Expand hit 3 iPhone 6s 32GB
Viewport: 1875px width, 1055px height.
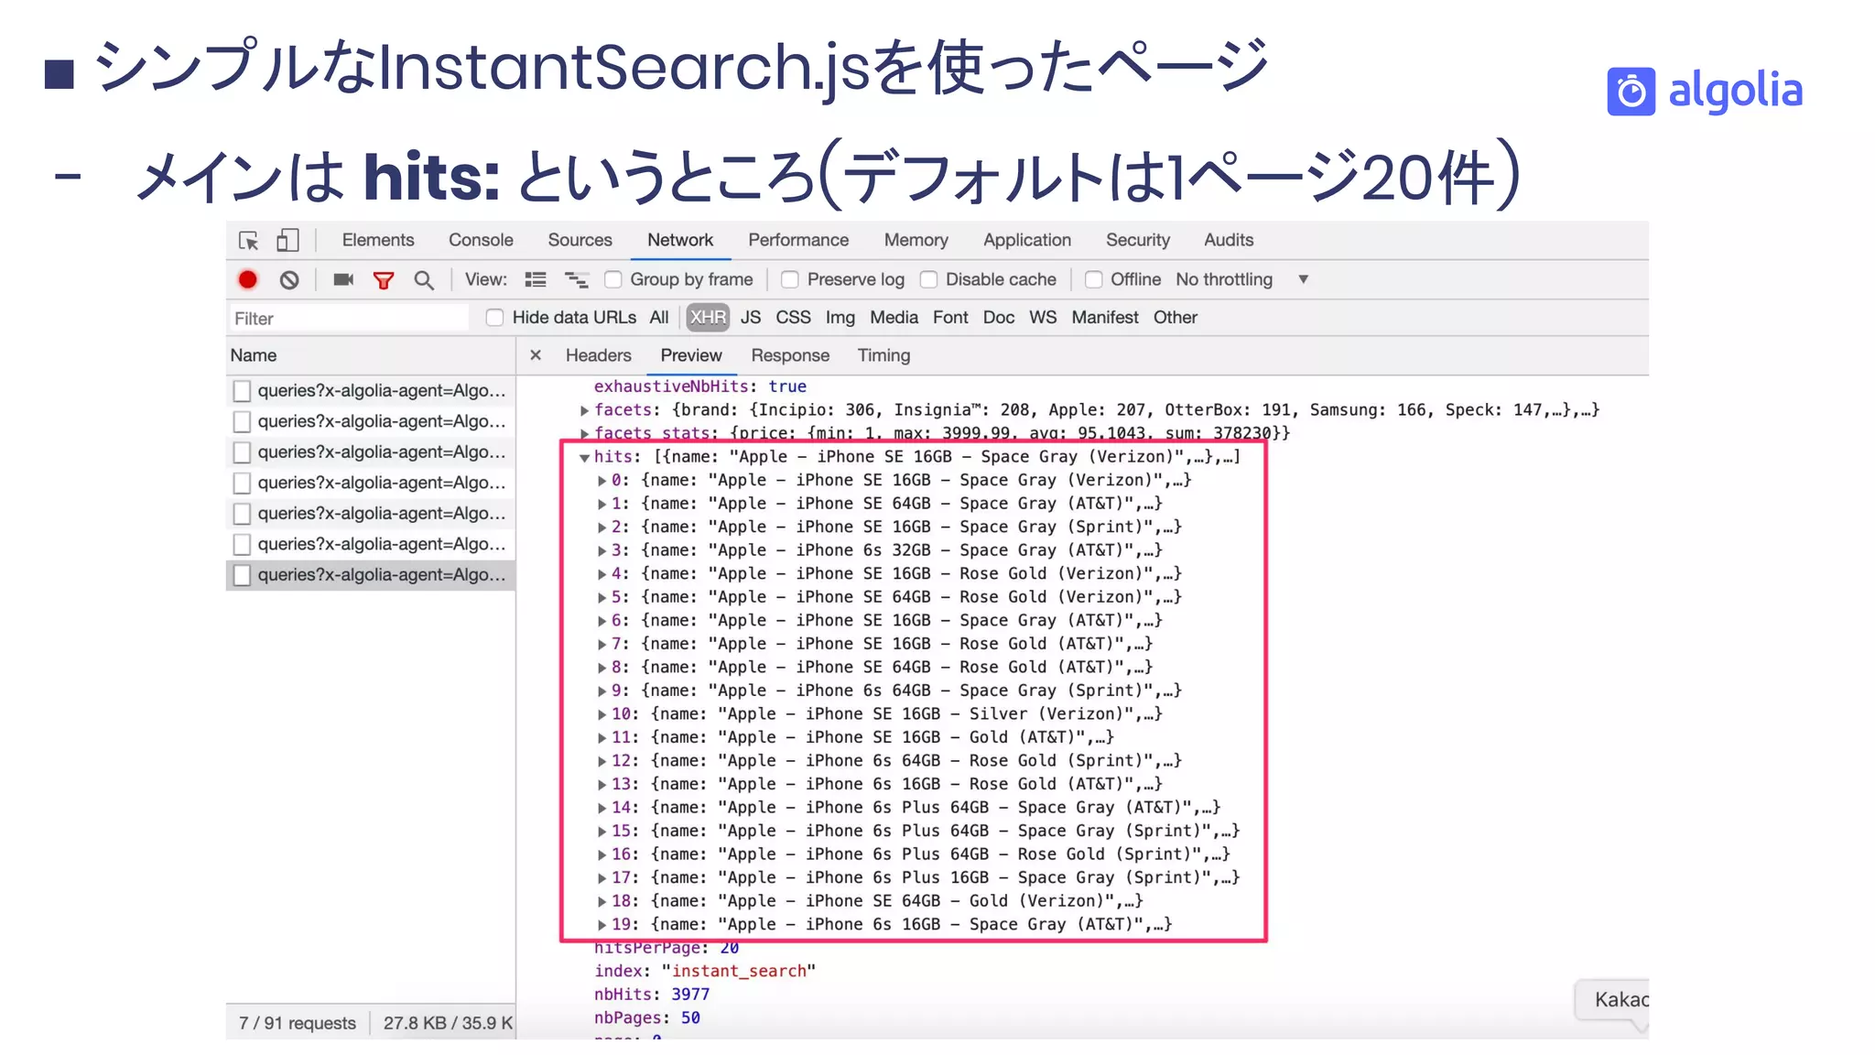(602, 550)
